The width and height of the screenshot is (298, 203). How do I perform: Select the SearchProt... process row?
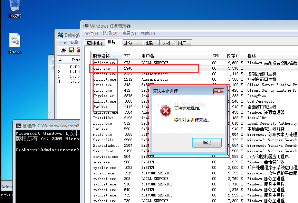[194, 151]
